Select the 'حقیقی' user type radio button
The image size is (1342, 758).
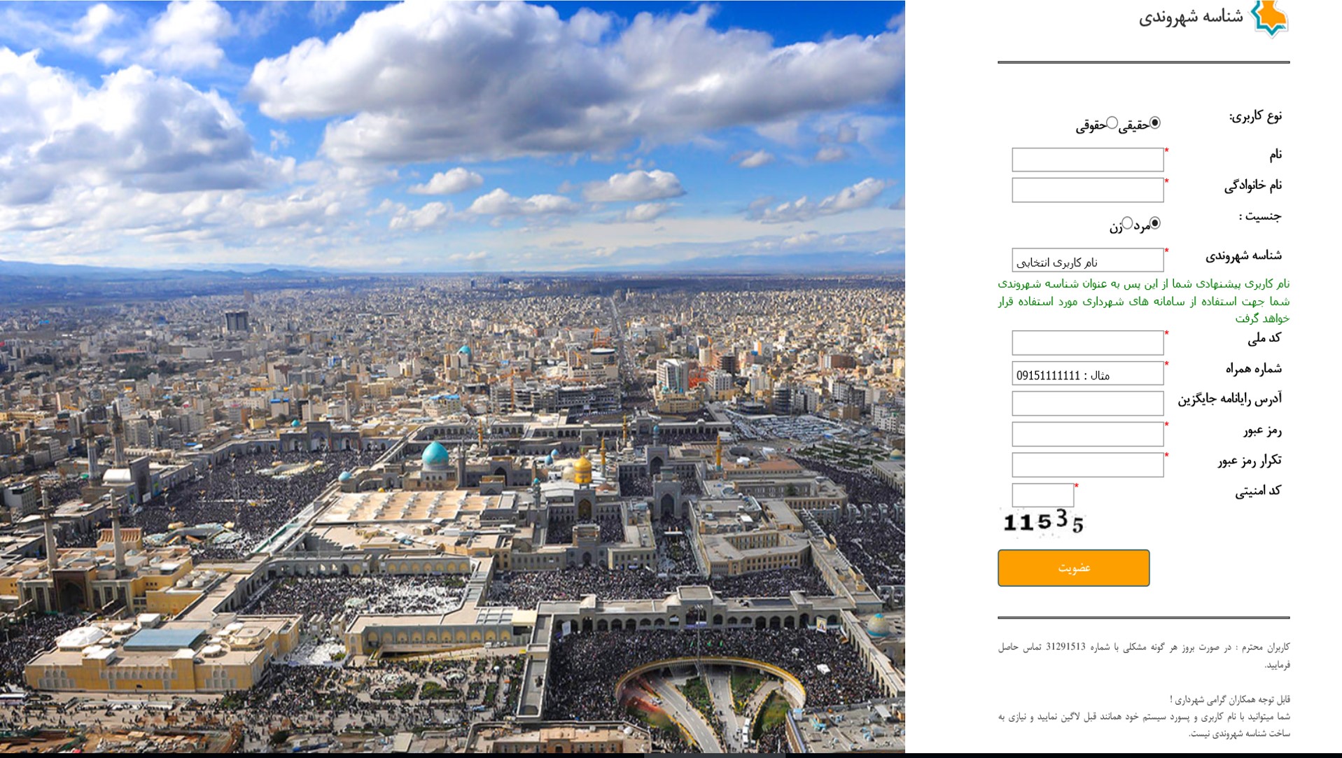pos(1154,123)
